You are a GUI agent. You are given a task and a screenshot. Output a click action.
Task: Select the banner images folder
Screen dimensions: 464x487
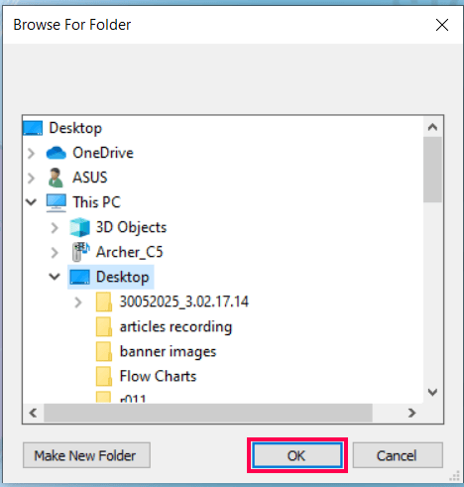(x=156, y=351)
